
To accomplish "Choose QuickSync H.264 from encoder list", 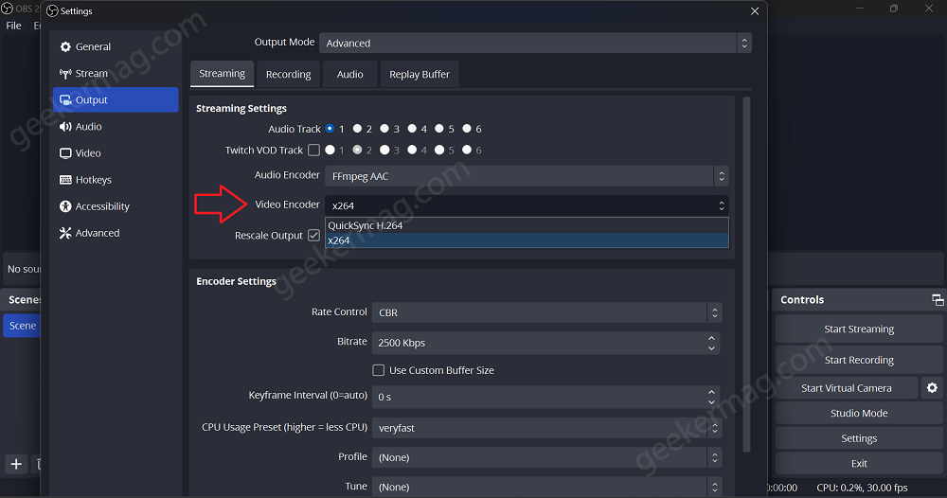I will point(527,225).
